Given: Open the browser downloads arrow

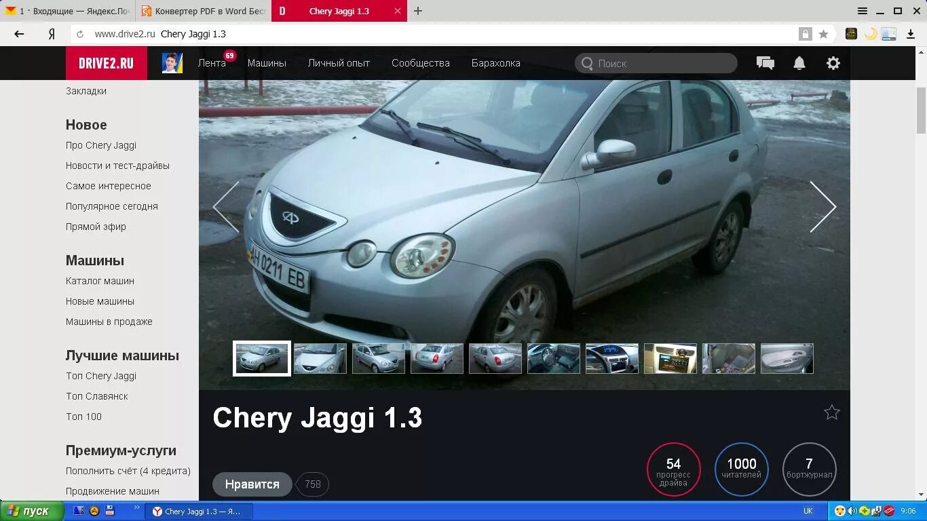Looking at the screenshot, I should point(911,34).
